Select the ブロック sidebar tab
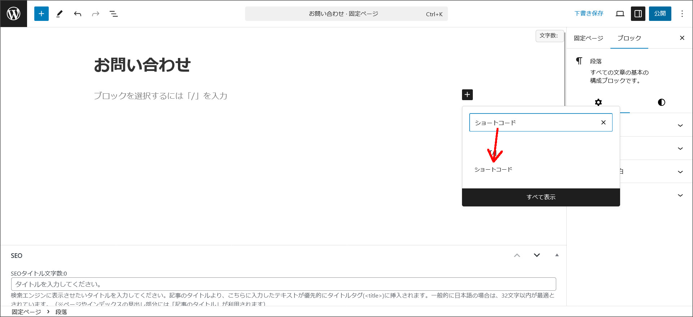Image resolution: width=693 pixels, height=317 pixels. point(629,38)
